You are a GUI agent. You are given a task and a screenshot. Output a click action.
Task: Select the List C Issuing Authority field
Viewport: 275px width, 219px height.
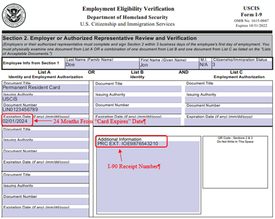click(228, 99)
